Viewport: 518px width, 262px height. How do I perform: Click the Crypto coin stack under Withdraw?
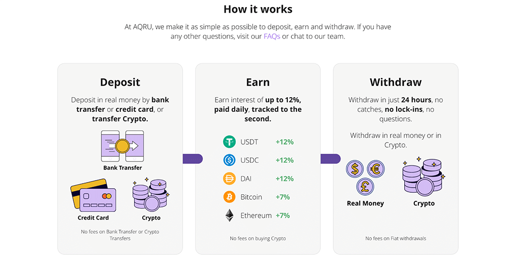click(x=423, y=176)
